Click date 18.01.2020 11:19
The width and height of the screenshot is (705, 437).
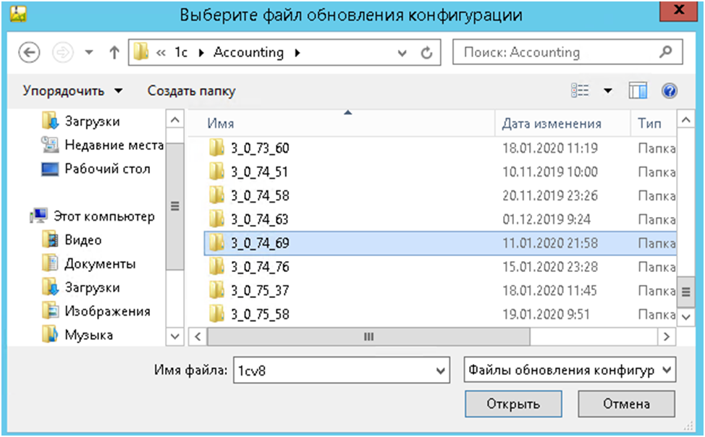tap(550, 148)
